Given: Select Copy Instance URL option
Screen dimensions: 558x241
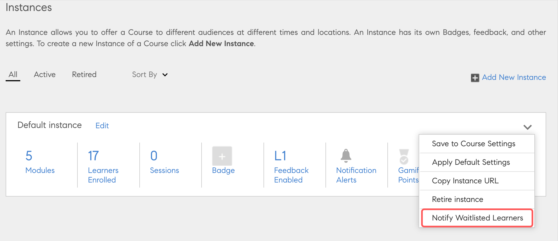Looking at the screenshot, I should coord(465,181).
